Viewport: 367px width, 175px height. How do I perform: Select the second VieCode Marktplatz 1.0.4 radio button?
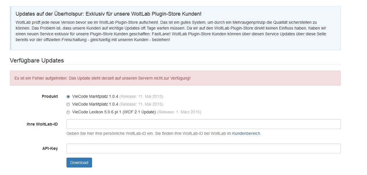(68, 104)
